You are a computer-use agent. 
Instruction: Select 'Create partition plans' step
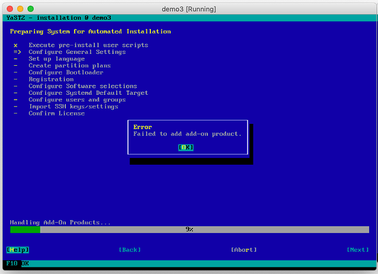(x=70, y=66)
